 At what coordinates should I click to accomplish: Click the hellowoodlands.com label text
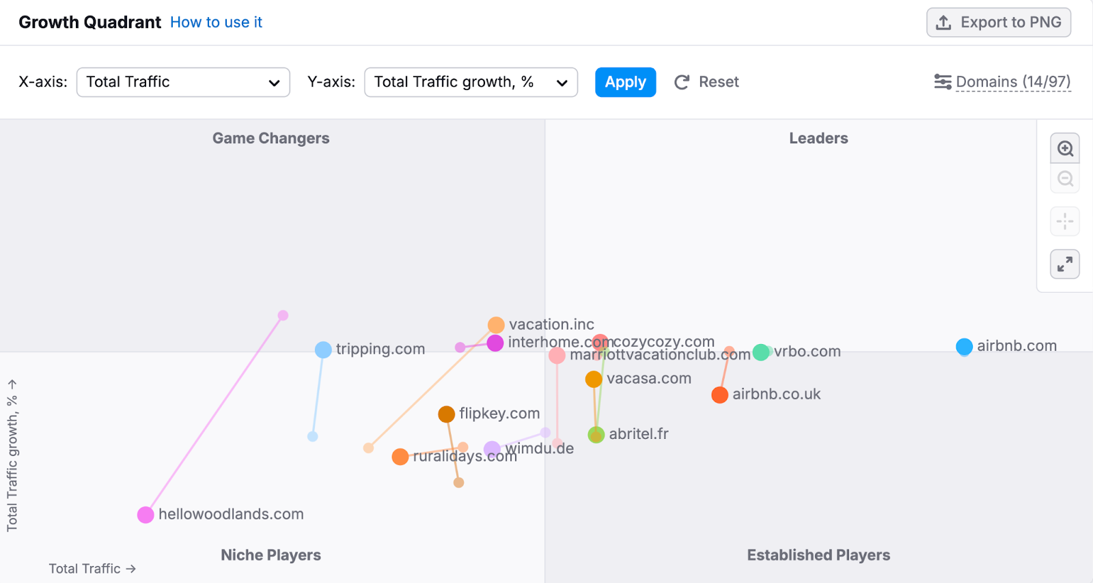(231, 514)
